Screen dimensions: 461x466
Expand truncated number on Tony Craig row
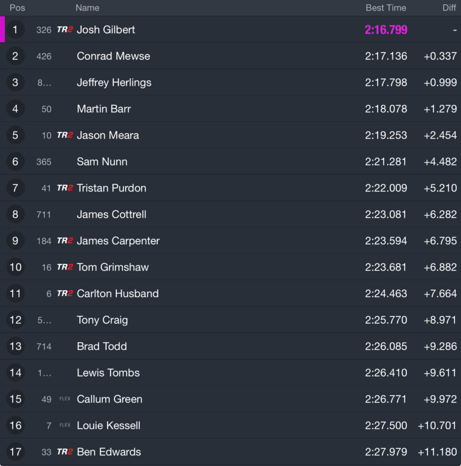point(44,320)
